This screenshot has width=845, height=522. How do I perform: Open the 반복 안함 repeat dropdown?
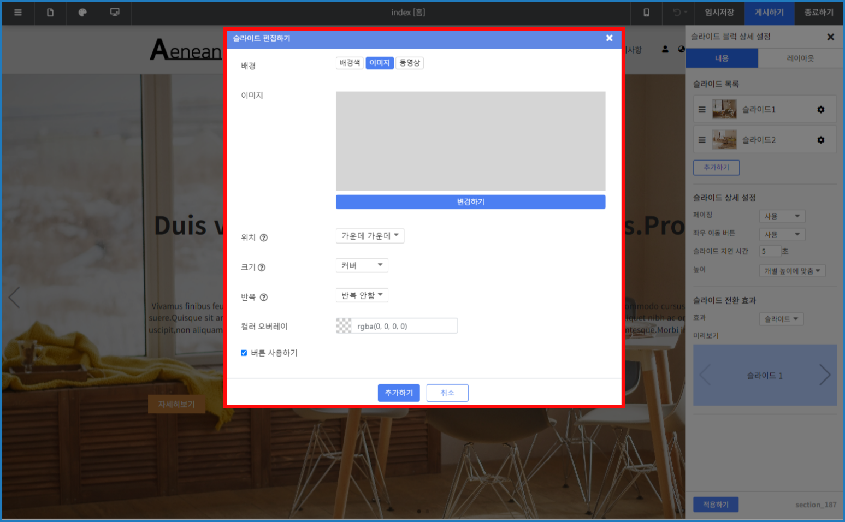point(362,296)
